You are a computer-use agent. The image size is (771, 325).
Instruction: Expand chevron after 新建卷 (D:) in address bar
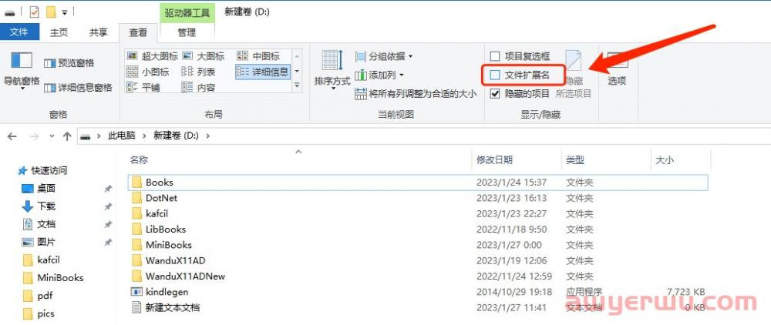pyautogui.click(x=207, y=136)
